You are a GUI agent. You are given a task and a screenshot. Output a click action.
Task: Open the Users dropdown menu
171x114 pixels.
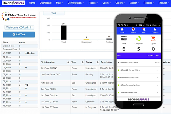point(107,3)
